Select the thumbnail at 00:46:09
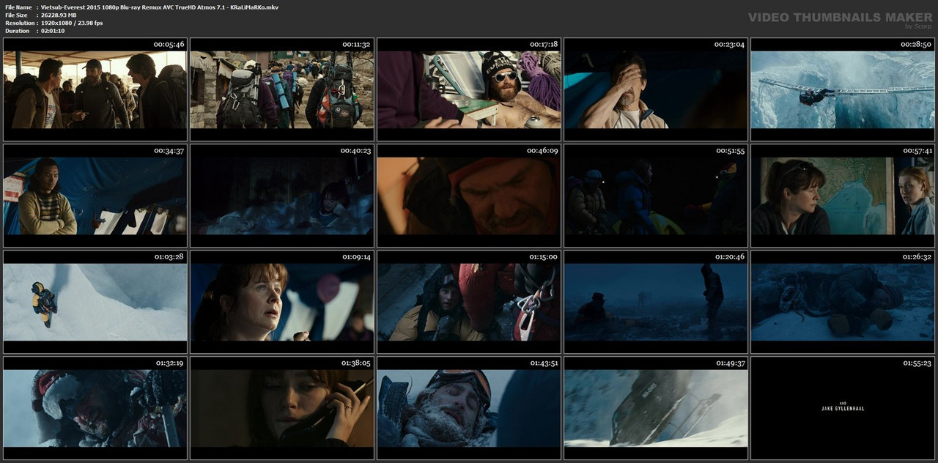938x463 pixels. tap(469, 196)
